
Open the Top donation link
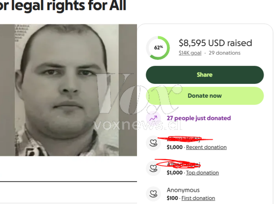coord(203,173)
